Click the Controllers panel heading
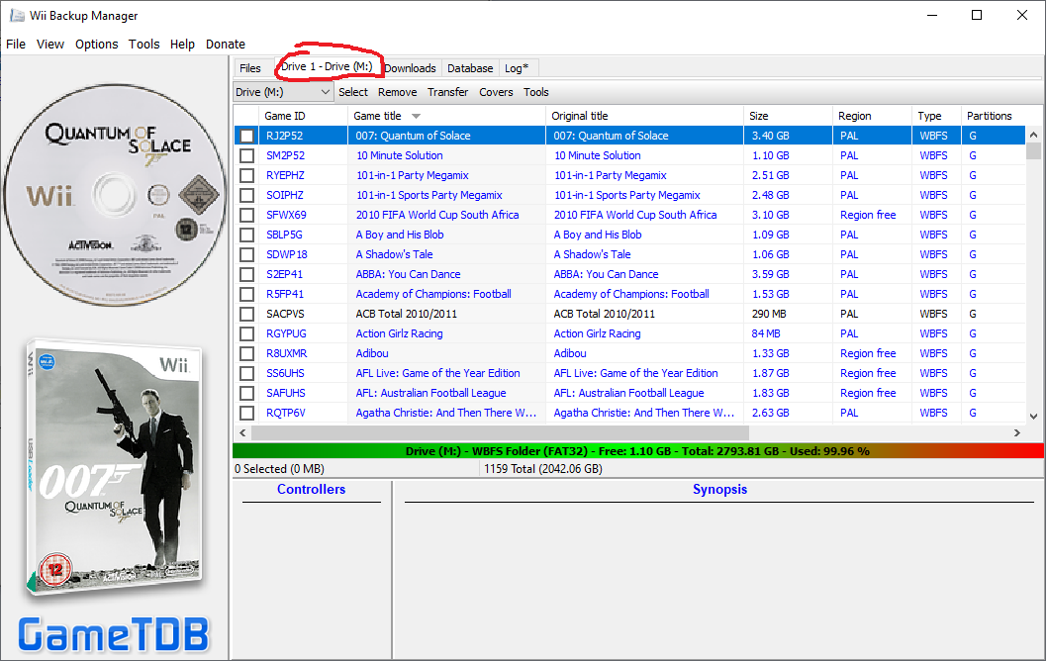1048x661 pixels. pyautogui.click(x=311, y=489)
